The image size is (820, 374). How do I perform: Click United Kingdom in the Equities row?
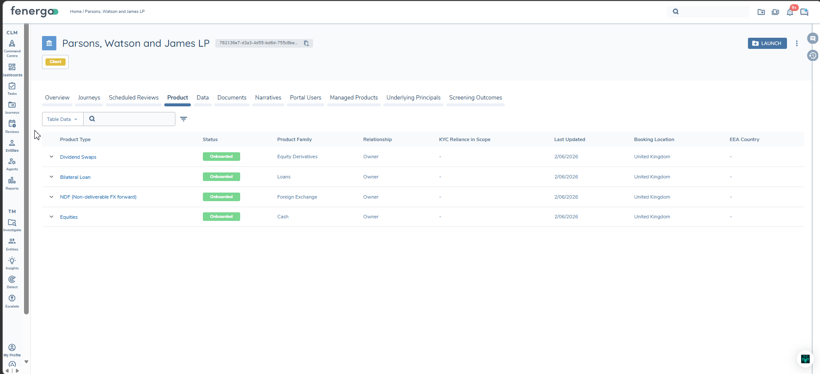pos(652,217)
